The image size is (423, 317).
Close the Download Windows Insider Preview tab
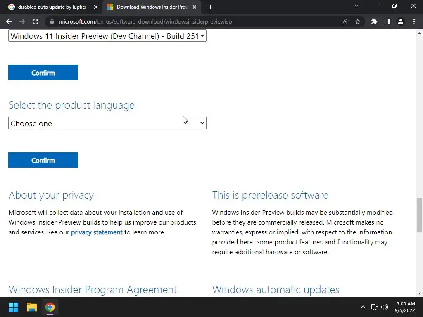(195, 7)
